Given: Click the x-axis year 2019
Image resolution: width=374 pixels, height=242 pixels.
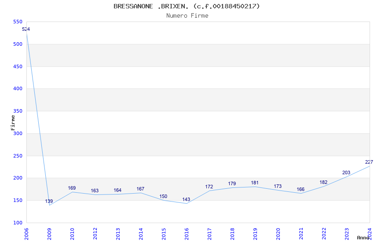Looking at the screenshot, I should click(x=255, y=234).
